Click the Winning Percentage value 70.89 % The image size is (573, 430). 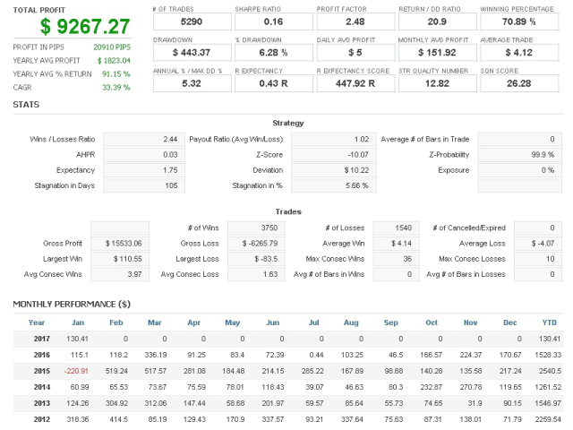point(519,21)
